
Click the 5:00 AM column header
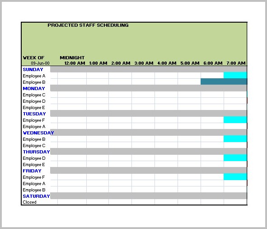pyautogui.click(x=190, y=63)
